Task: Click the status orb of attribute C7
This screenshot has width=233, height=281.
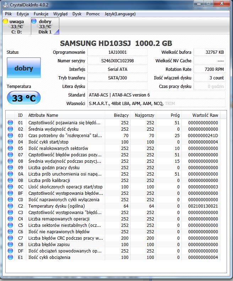Action: (10, 238)
